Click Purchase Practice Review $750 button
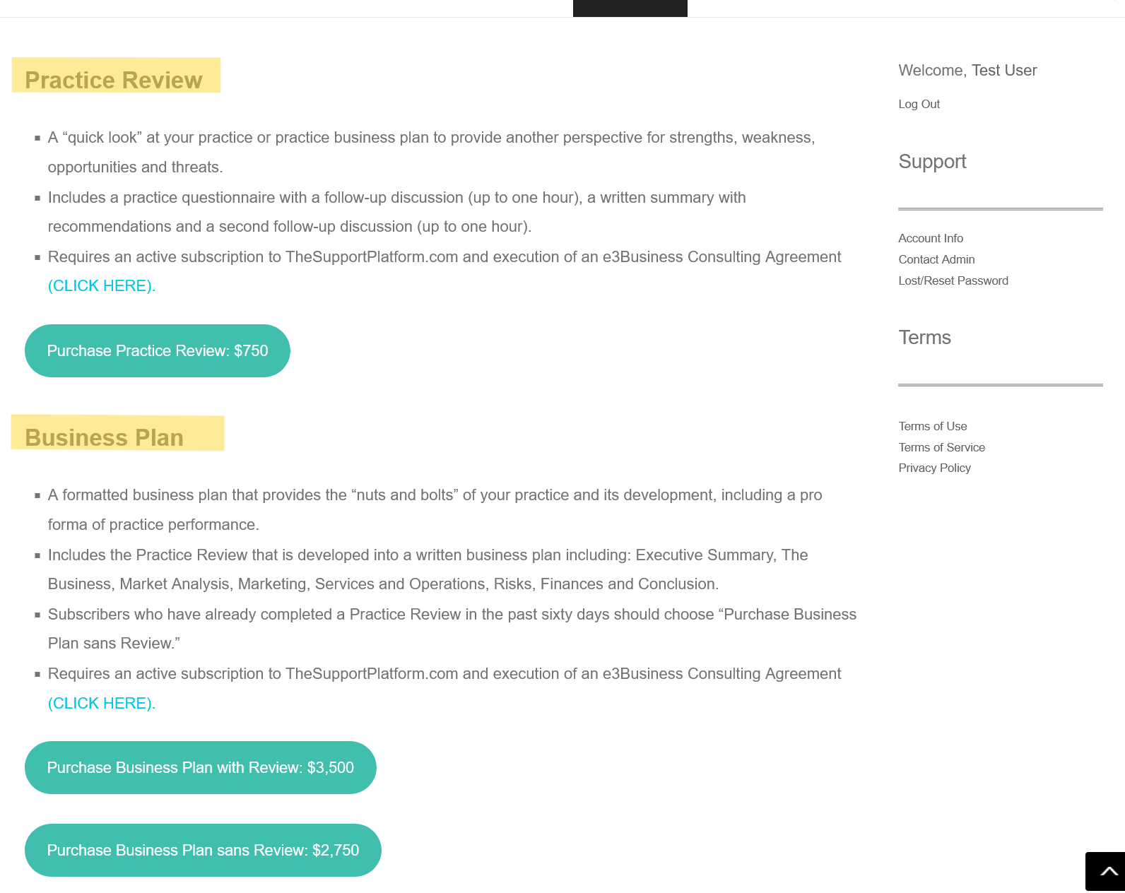 [158, 351]
